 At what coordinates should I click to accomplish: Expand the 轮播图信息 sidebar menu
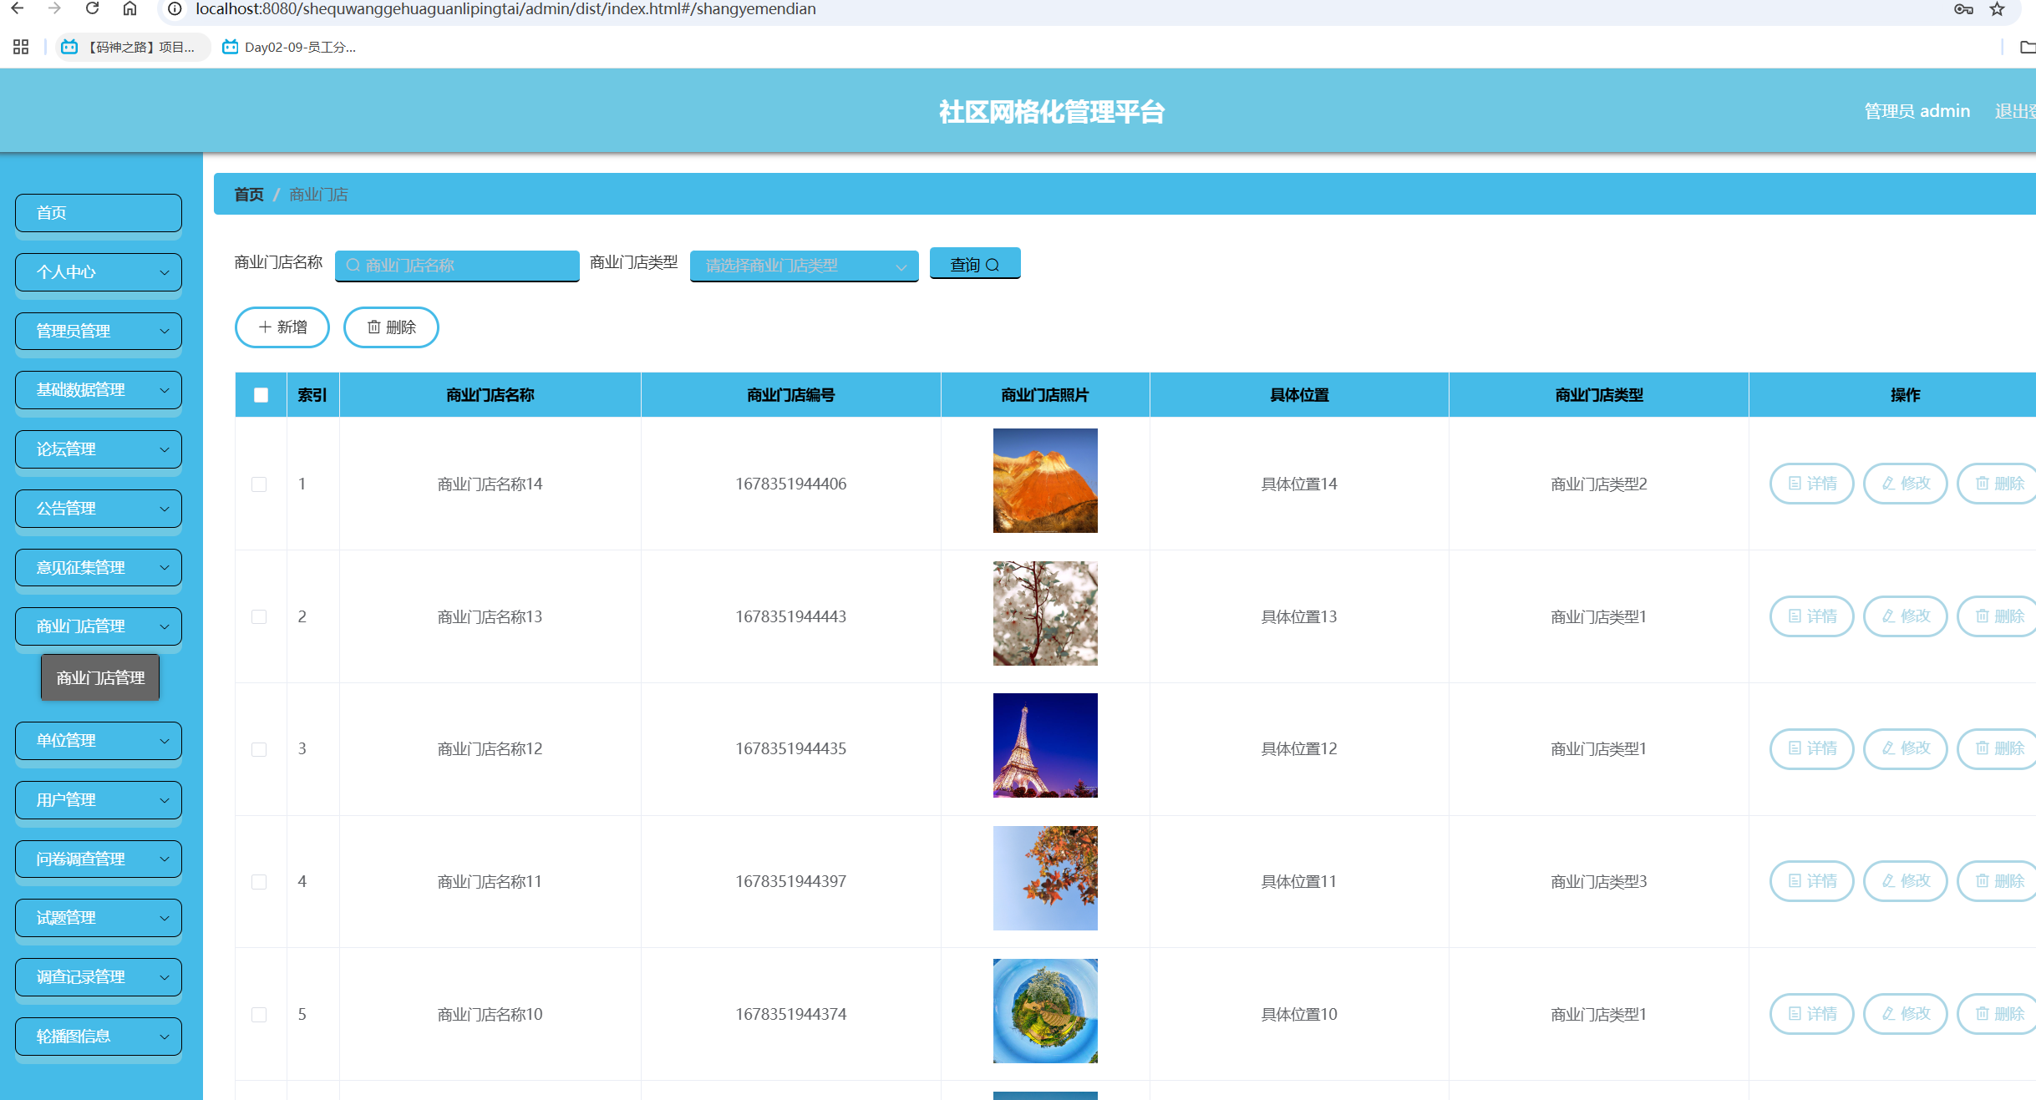pyautogui.click(x=99, y=1037)
